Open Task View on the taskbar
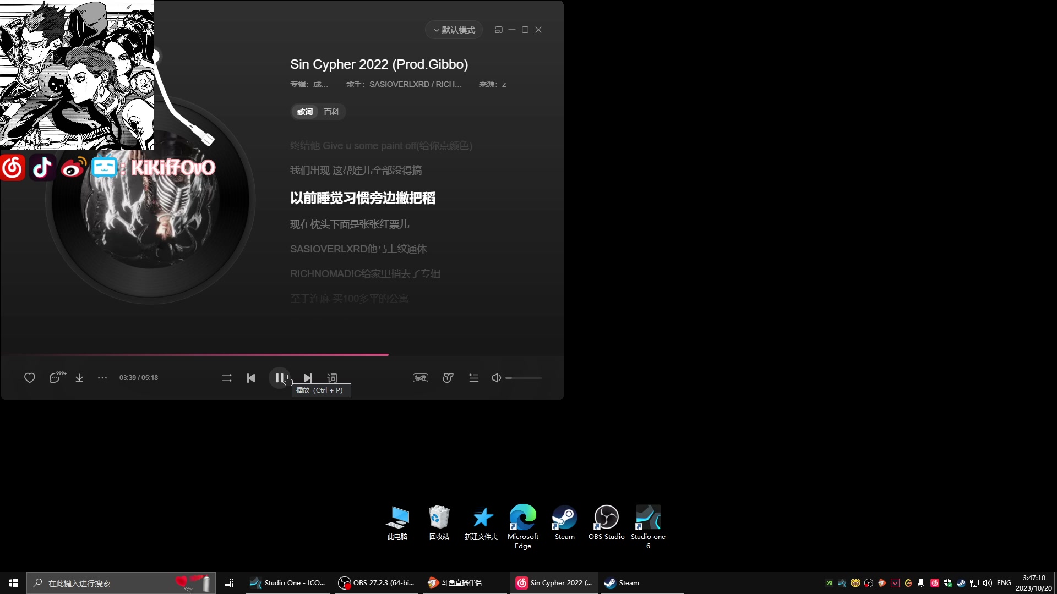Screen dimensions: 1057x594 [229, 583]
